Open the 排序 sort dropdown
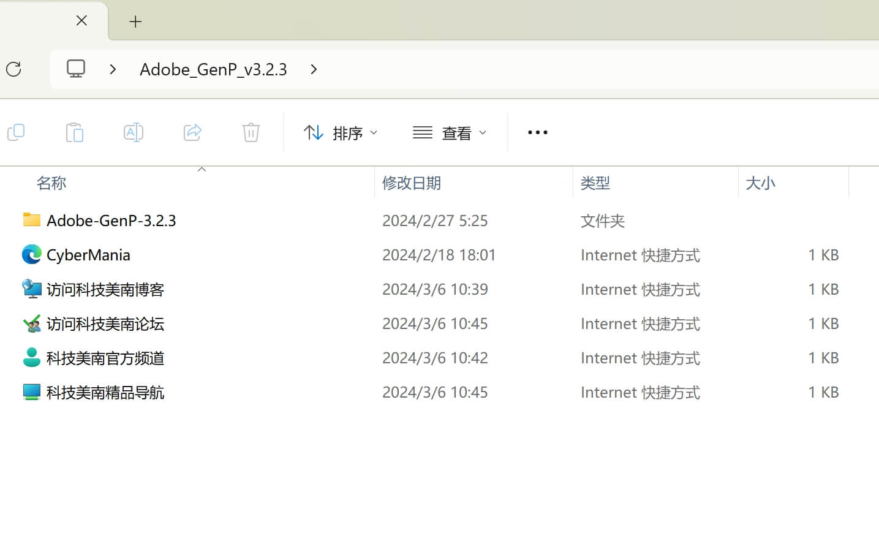This screenshot has width=879, height=552. pyautogui.click(x=341, y=132)
